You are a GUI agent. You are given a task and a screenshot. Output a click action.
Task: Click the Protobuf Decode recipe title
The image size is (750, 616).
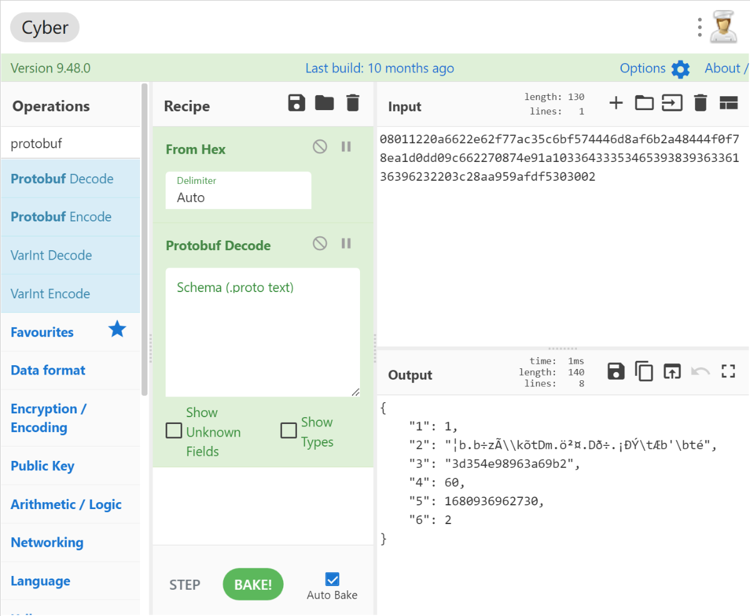(218, 246)
